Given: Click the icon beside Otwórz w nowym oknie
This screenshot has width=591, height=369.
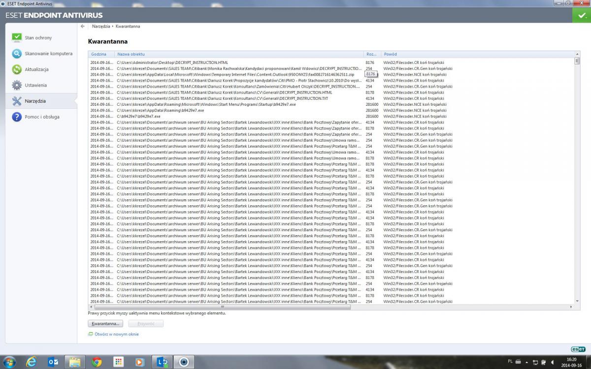Looking at the screenshot, I should point(90,334).
